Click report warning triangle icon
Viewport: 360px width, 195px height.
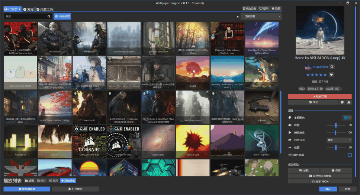pyautogui.click(x=349, y=102)
